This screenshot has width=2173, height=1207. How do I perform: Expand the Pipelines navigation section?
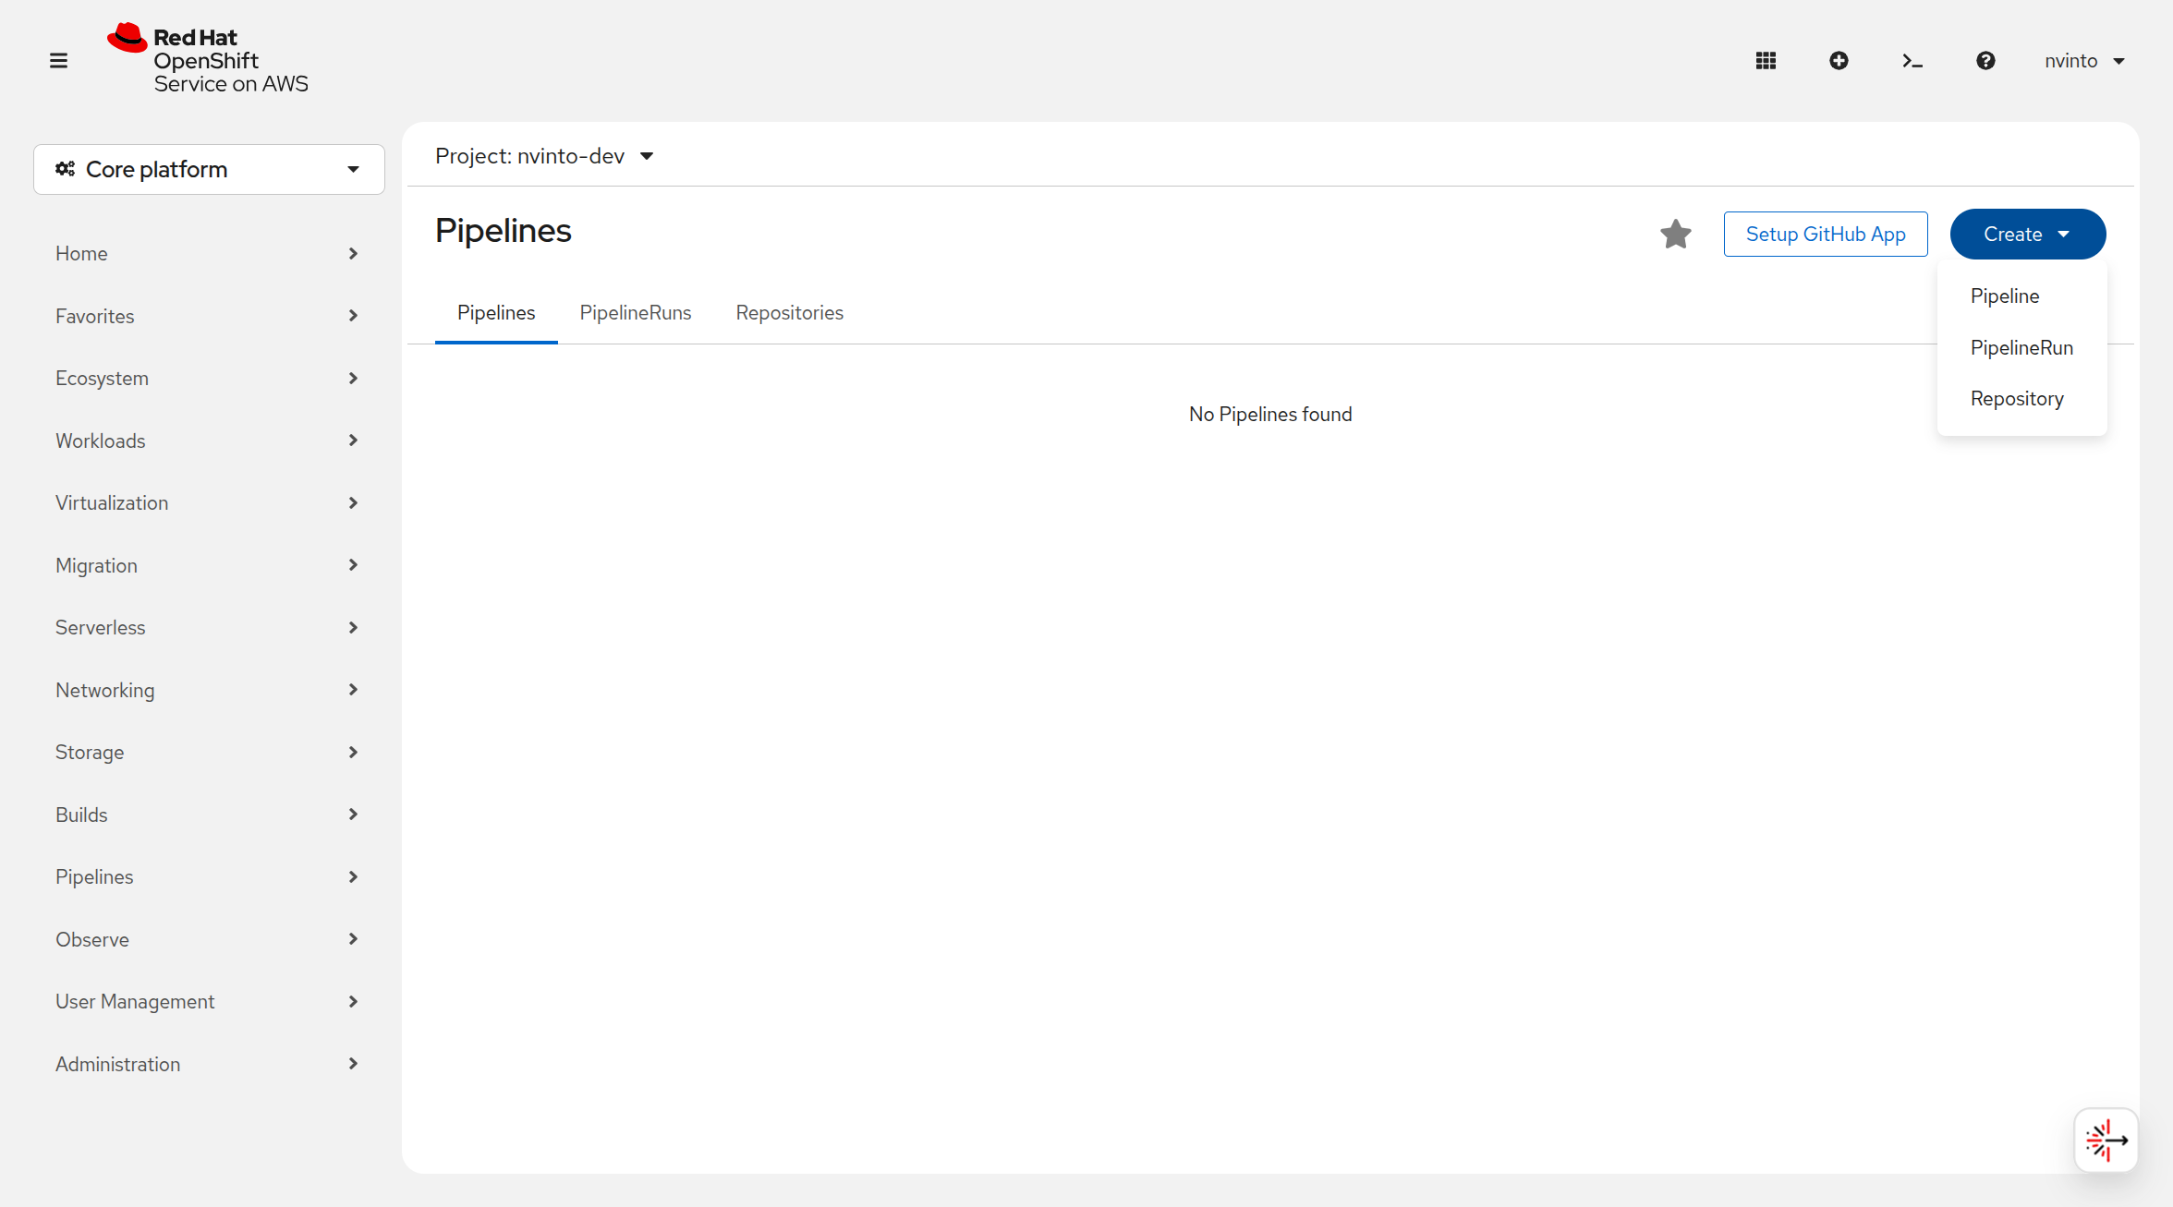coord(207,876)
